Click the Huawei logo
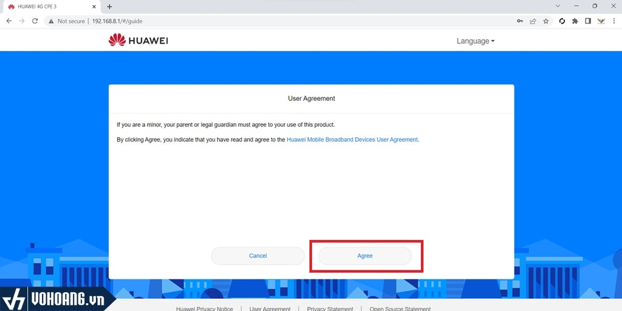 (138, 40)
